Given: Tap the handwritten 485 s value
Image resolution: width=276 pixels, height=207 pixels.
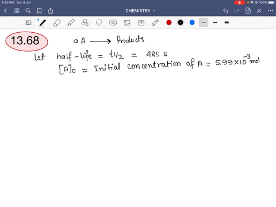Looking at the screenshot, I should tap(156, 54).
